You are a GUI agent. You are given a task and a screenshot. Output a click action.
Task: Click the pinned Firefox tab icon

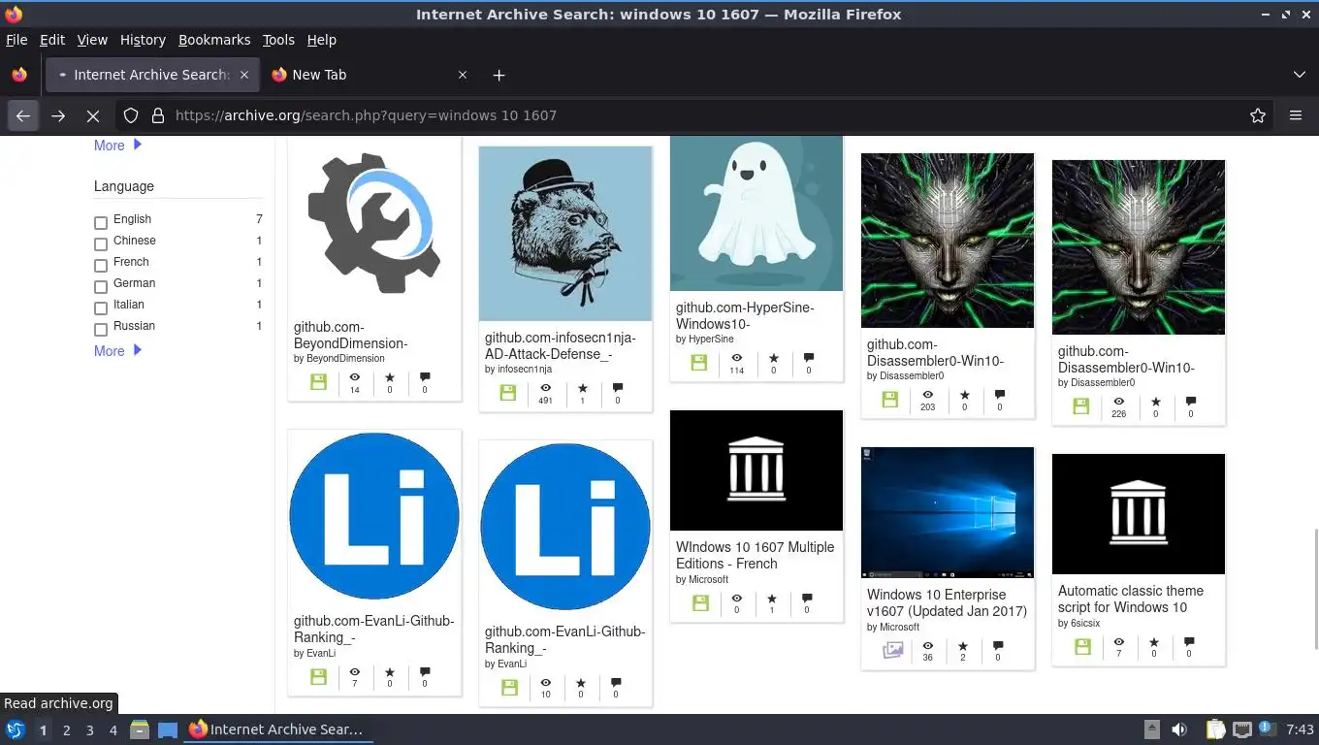click(x=19, y=75)
